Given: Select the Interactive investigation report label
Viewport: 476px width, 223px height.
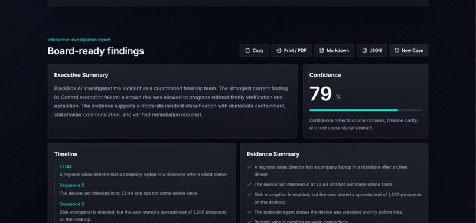Looking at the screenshot, I should (x=79, y=40).
